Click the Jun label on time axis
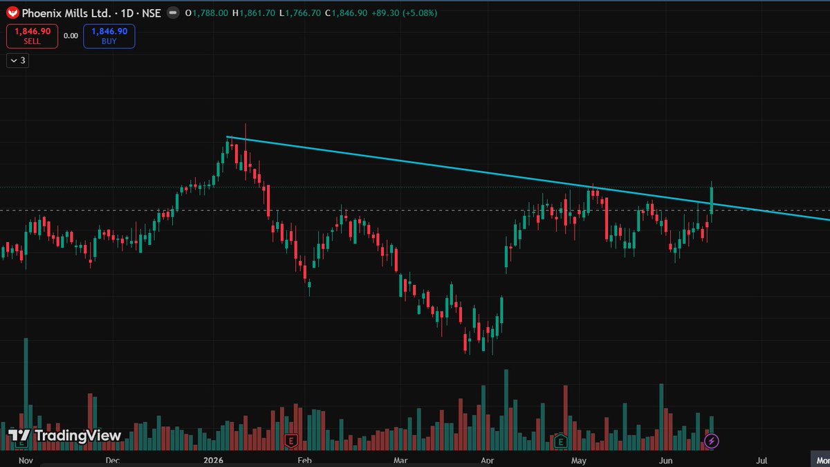 (x=666, y=460)
